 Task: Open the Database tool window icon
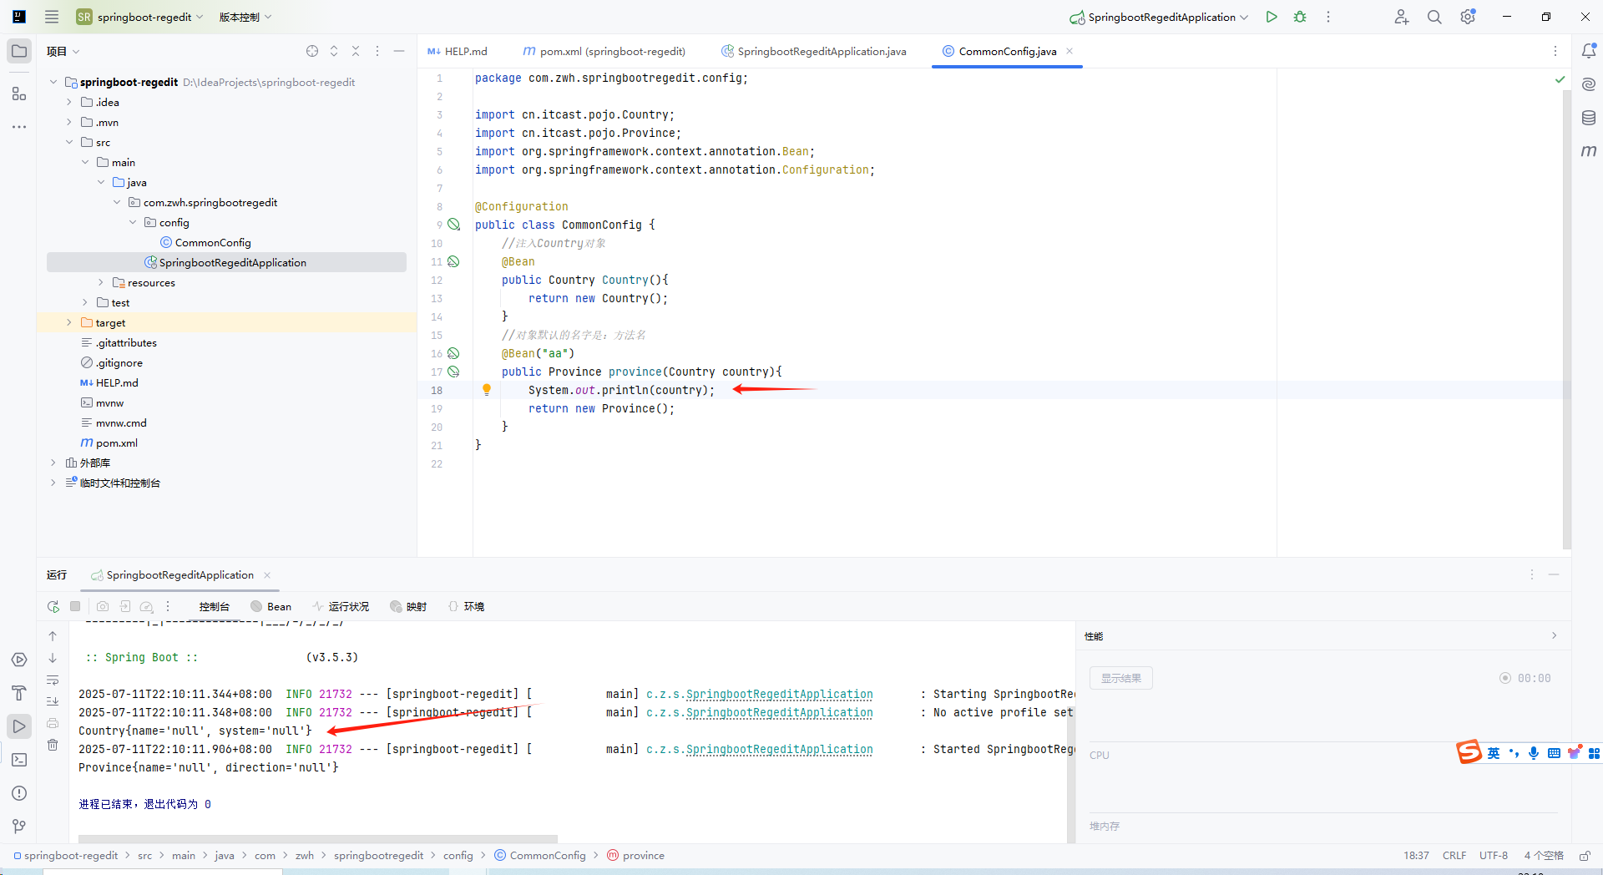[1589, 118]
